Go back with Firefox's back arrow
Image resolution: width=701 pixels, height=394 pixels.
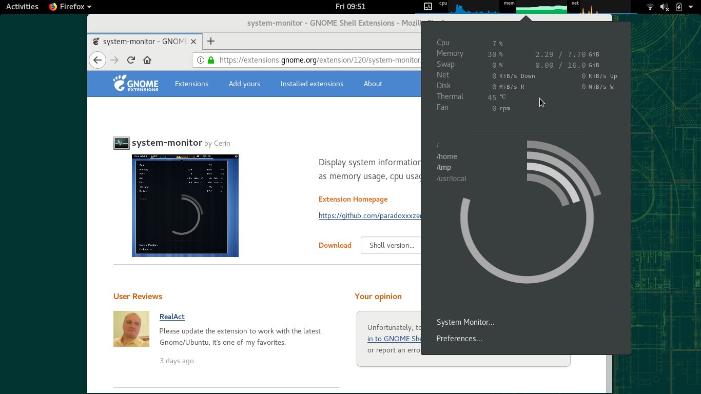(98, 60)
